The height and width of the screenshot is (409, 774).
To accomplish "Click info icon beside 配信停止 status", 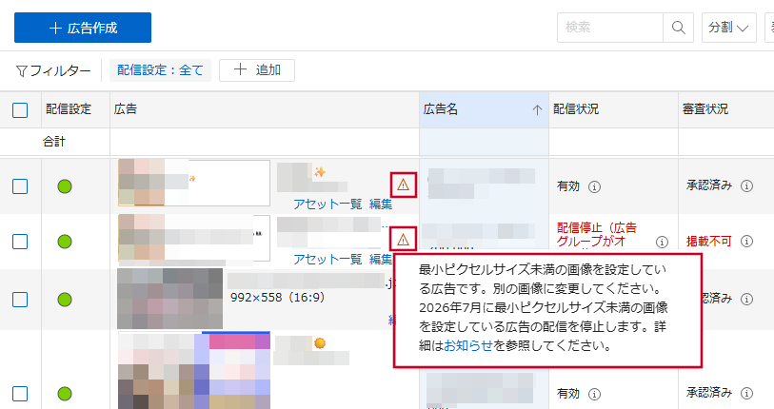I will 662,242.
